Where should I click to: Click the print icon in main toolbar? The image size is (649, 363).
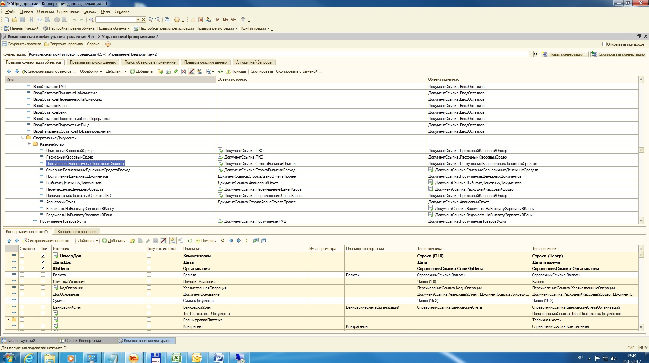(57, 20)
